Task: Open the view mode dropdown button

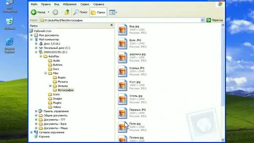Action: pos(113,12)
